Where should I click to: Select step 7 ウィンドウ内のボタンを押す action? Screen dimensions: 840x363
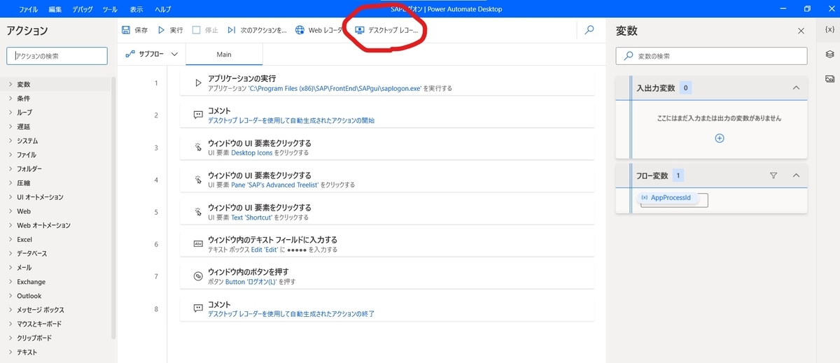click(387, 276)
